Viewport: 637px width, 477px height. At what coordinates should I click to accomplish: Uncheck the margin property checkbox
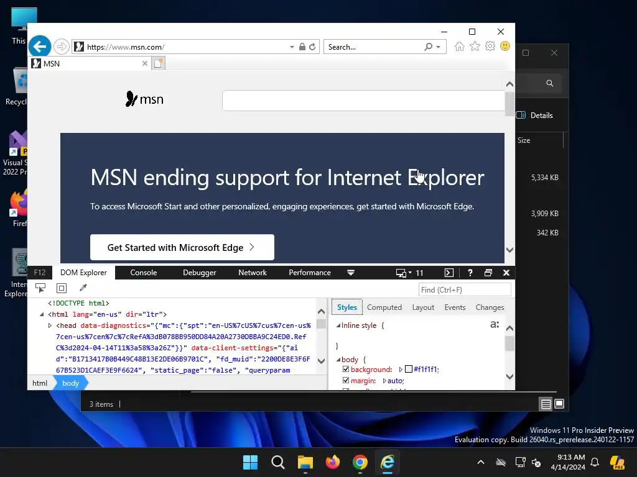click(346, 381)
